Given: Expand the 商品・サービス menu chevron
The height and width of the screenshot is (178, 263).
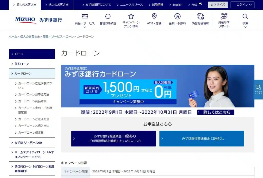Looking at the screenshot, I should click(85, 27).
